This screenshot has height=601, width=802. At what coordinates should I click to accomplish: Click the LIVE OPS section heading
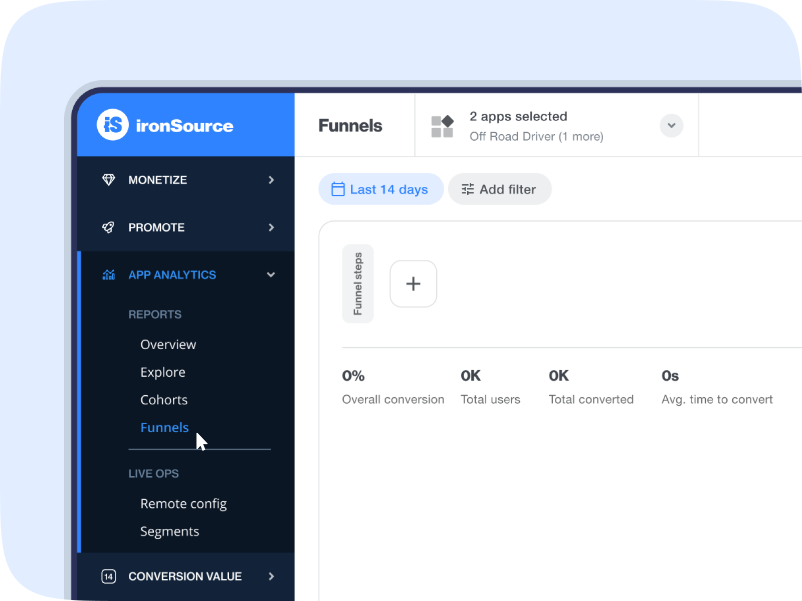pyautogui.click(x=153, y=474)
